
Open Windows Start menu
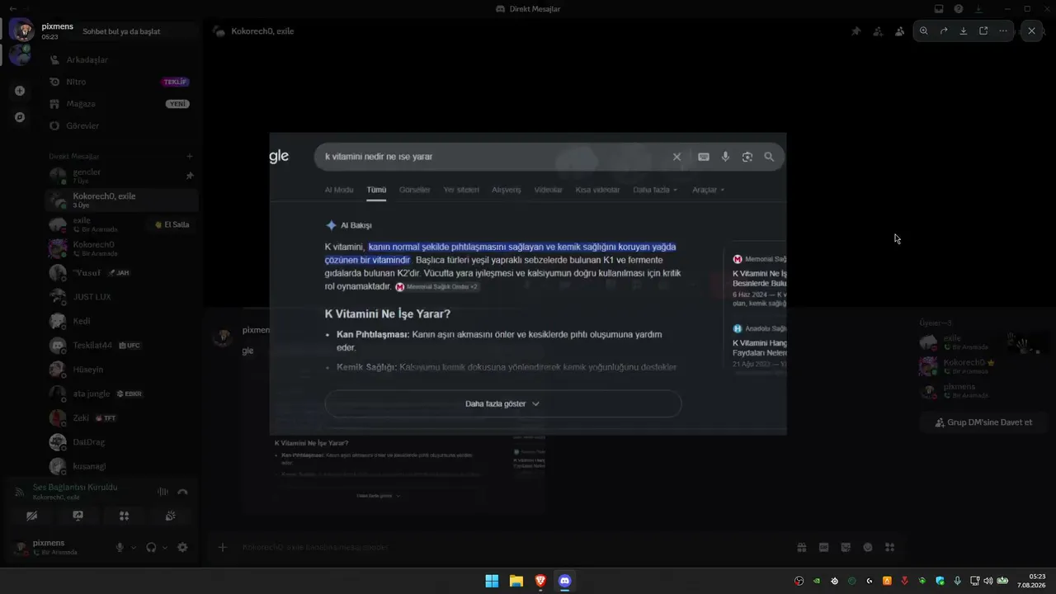pyautogui.click(x=492, y=581)
